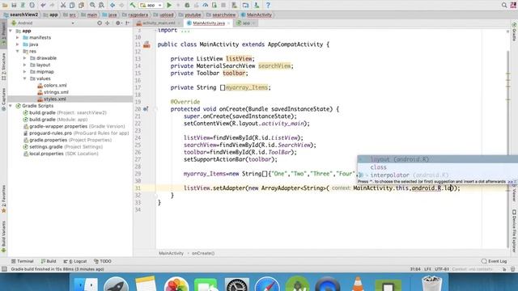
Task: Click the Make Project hammer icon
Action: coord(133,6)
